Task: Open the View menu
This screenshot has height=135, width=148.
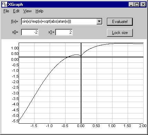Action: 27,11
